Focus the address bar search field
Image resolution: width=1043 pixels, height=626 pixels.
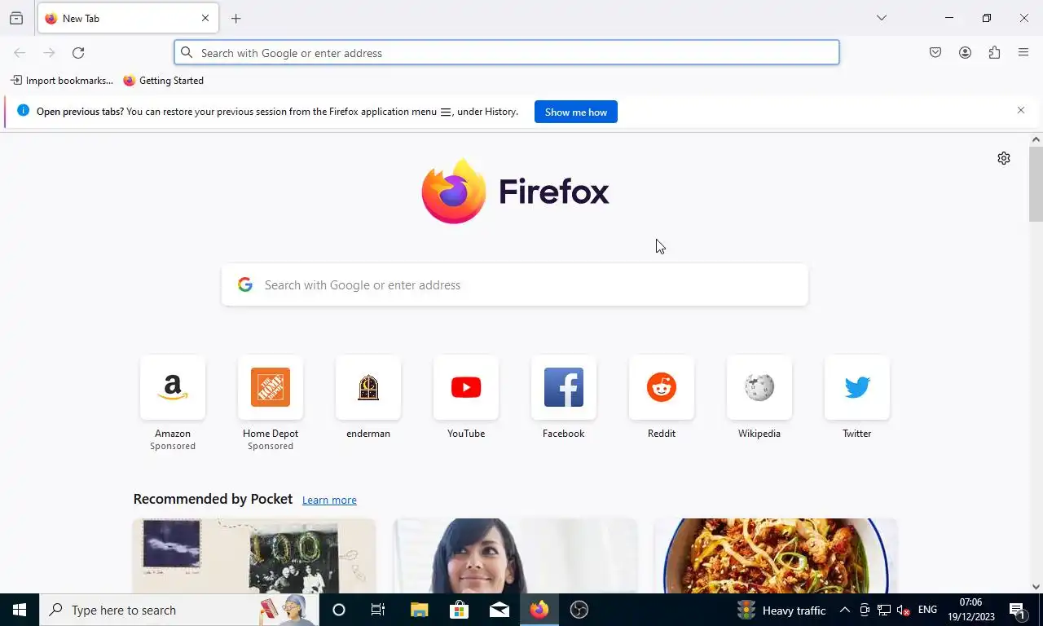(507, 53)
